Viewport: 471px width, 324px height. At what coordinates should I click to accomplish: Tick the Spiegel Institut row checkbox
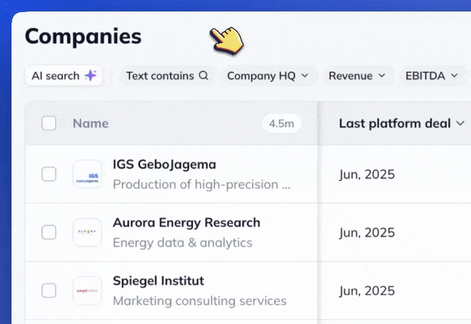point(49,290)
